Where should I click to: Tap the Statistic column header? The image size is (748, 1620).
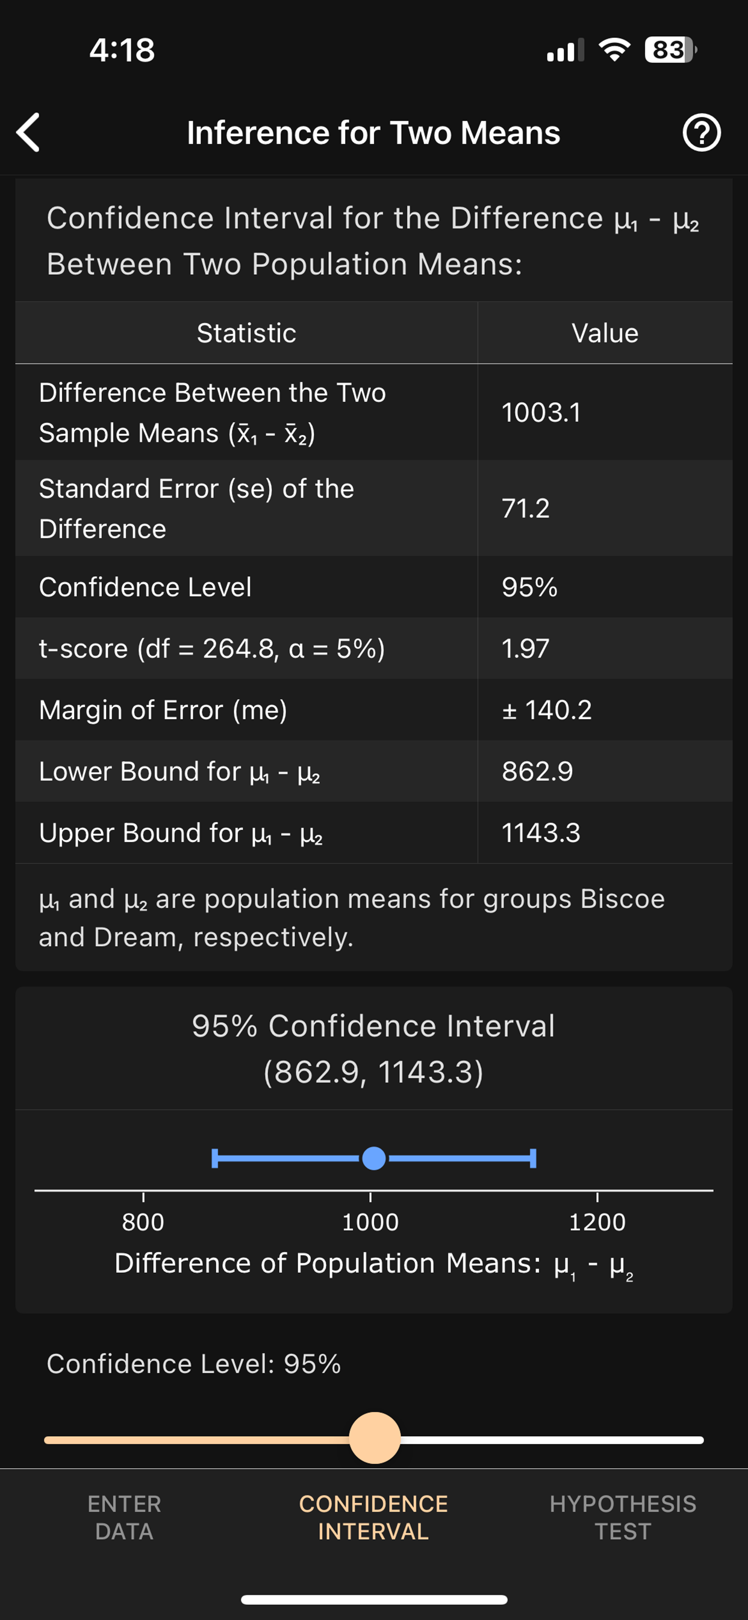point(246,333)
